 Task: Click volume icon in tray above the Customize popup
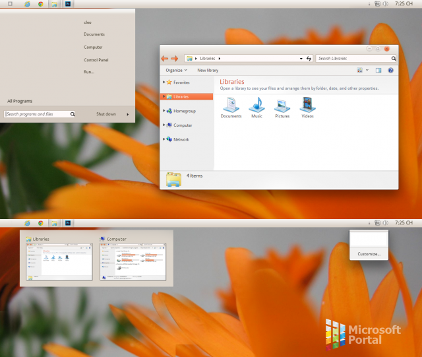(x=386, y=223)
